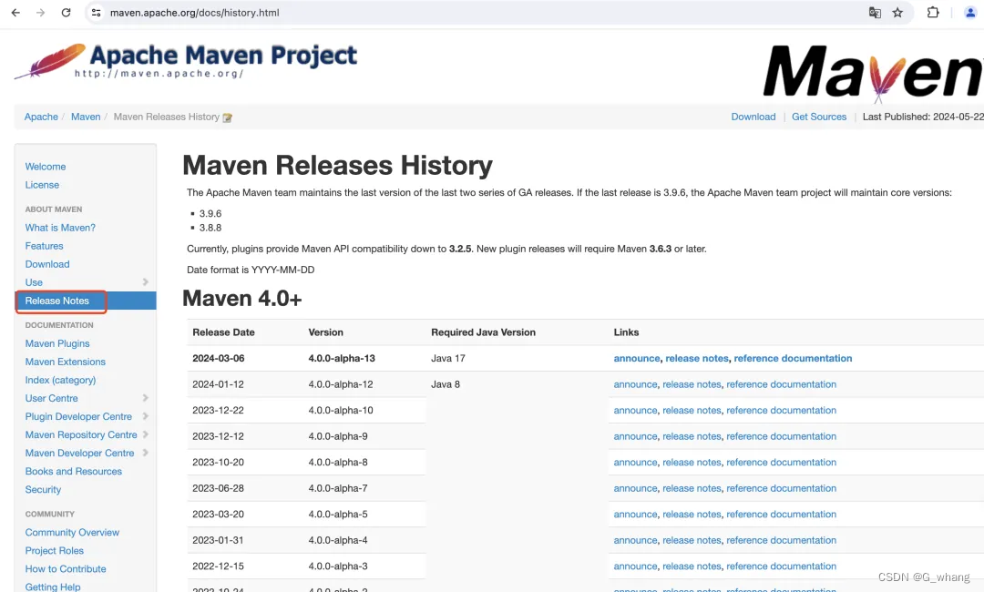Click the Maven breadcrumb link
This screenshot has height=592, width=984.
pos(86,117)
